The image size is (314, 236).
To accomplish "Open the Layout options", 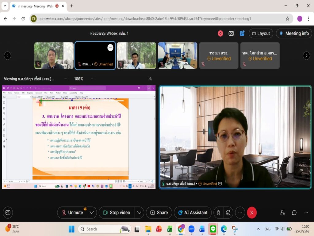I will click(261, 33).
